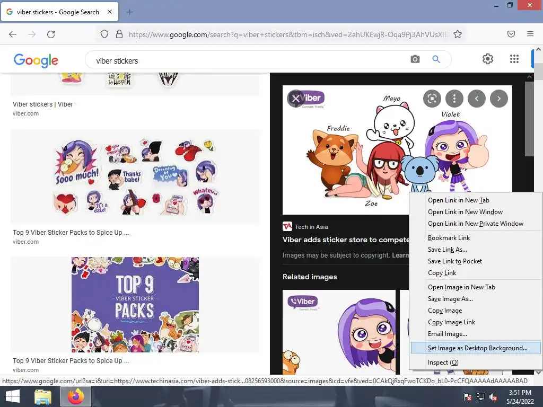Open a new tab with the plus button
Image resolution: width=543 pixels, height=407 pixels.
130,12
